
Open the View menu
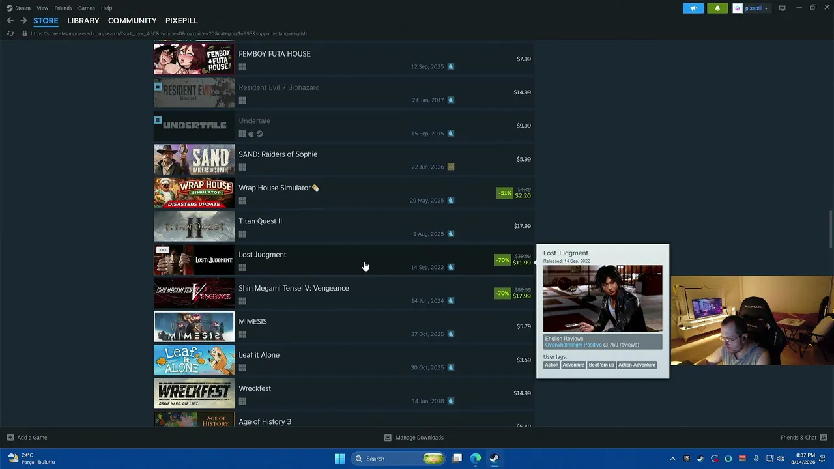pyautogui.click(x=42, y=8)
